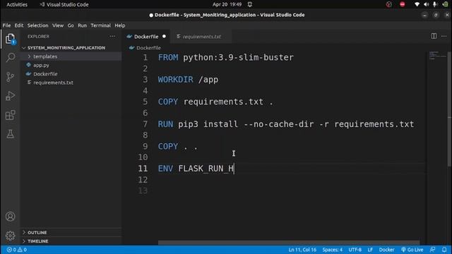Expand the templates folder

[x=71, y=56]
